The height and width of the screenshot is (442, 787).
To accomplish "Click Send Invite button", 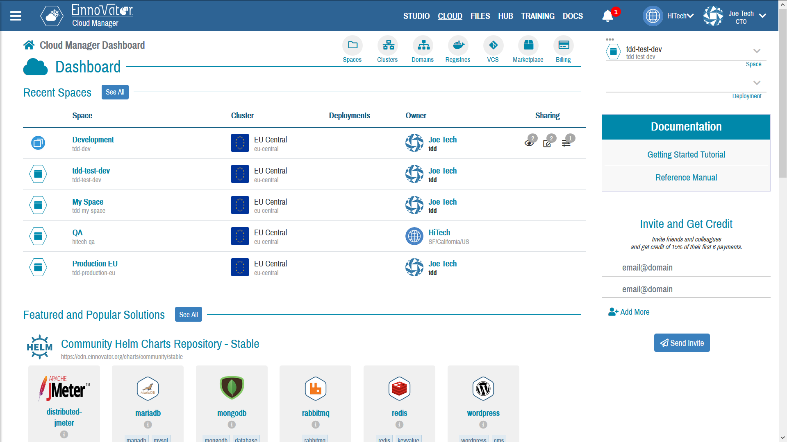I will (682, 343).
